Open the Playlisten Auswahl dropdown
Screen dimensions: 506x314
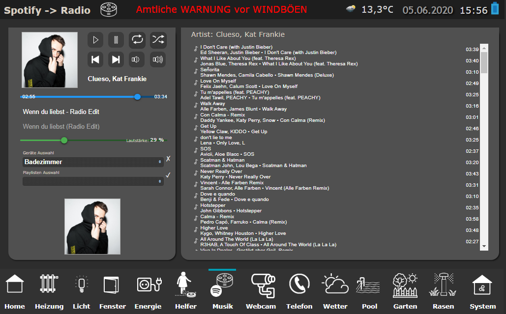click(93, 181)
